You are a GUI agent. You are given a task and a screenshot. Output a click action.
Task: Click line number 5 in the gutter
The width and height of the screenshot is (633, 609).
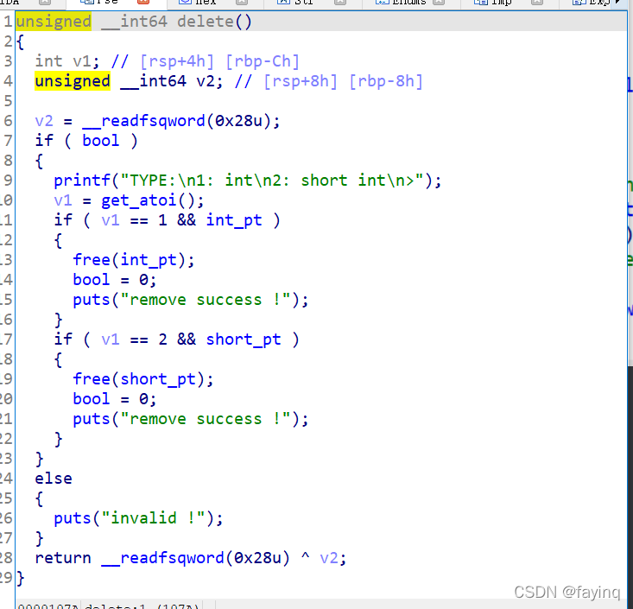[x=8, y=101]
